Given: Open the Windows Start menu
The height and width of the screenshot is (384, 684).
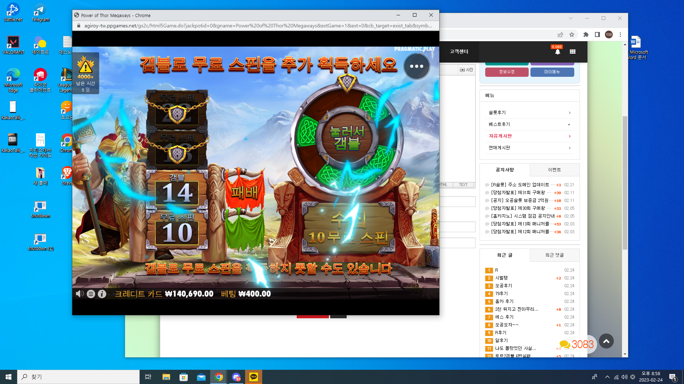Looking at the screenshot, I should coord(9,377).
